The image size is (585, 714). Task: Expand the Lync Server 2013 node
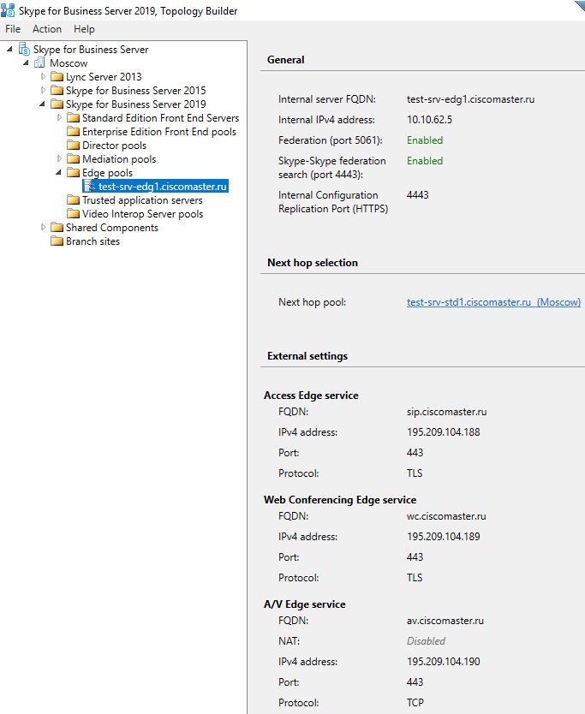pyautogui.click(x=44, y=76)
